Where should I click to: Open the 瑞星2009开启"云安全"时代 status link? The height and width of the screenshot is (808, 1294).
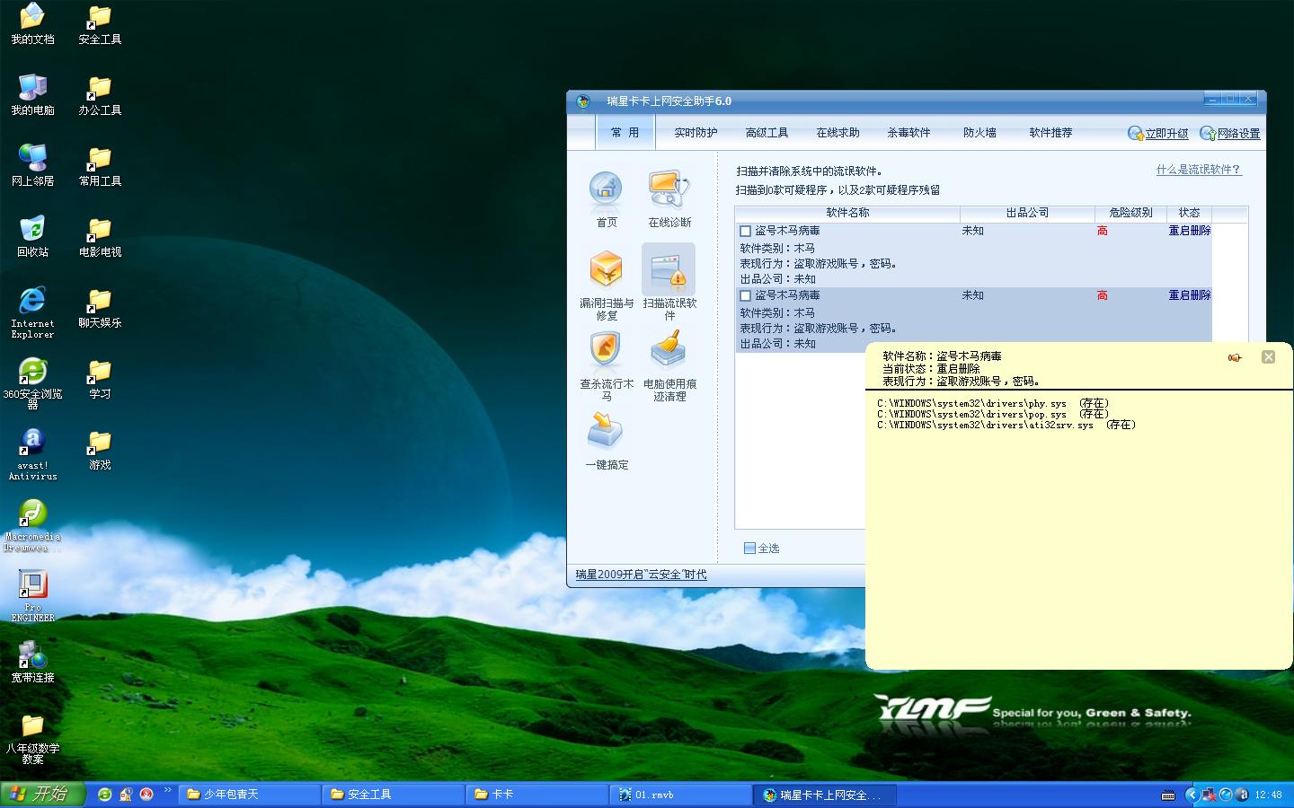pyautogui.click(x=641, y=575)
